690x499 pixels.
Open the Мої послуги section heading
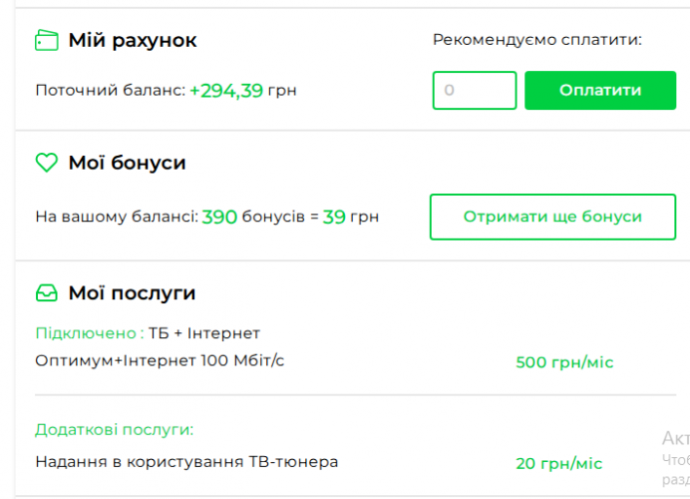(x=132, y=293)
